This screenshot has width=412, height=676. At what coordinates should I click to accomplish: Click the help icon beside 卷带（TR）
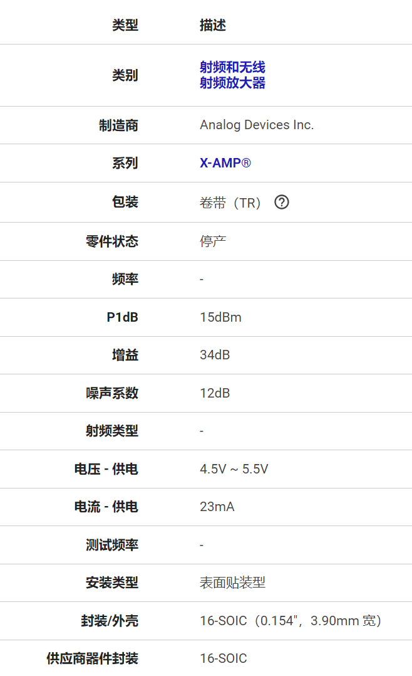tap(282, 202)
